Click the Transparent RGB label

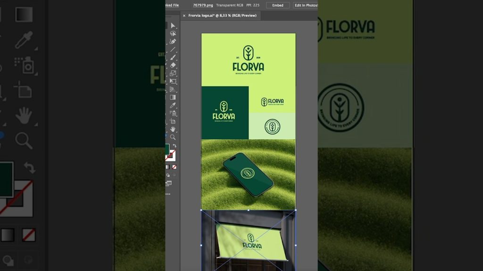[x=230, y=5]
